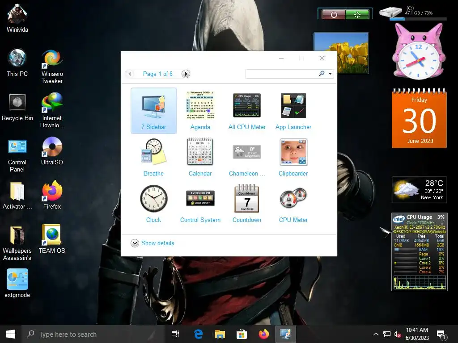Screen dimensions: 458x343
Task: Select Winaero Tweaker shortcut
Action: [x=52, y=67]
